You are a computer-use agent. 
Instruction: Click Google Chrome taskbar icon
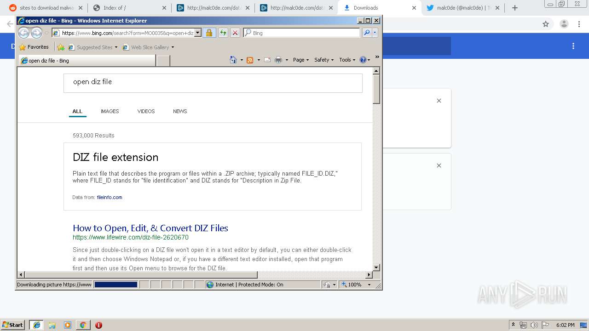click(83, 325)
